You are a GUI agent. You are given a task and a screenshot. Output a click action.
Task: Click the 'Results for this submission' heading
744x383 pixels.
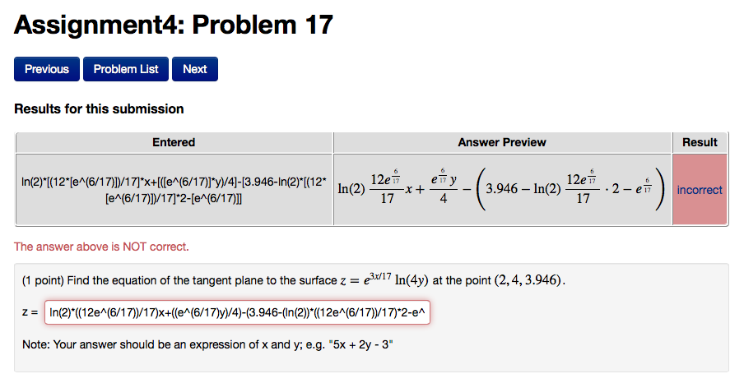point(99,109)
